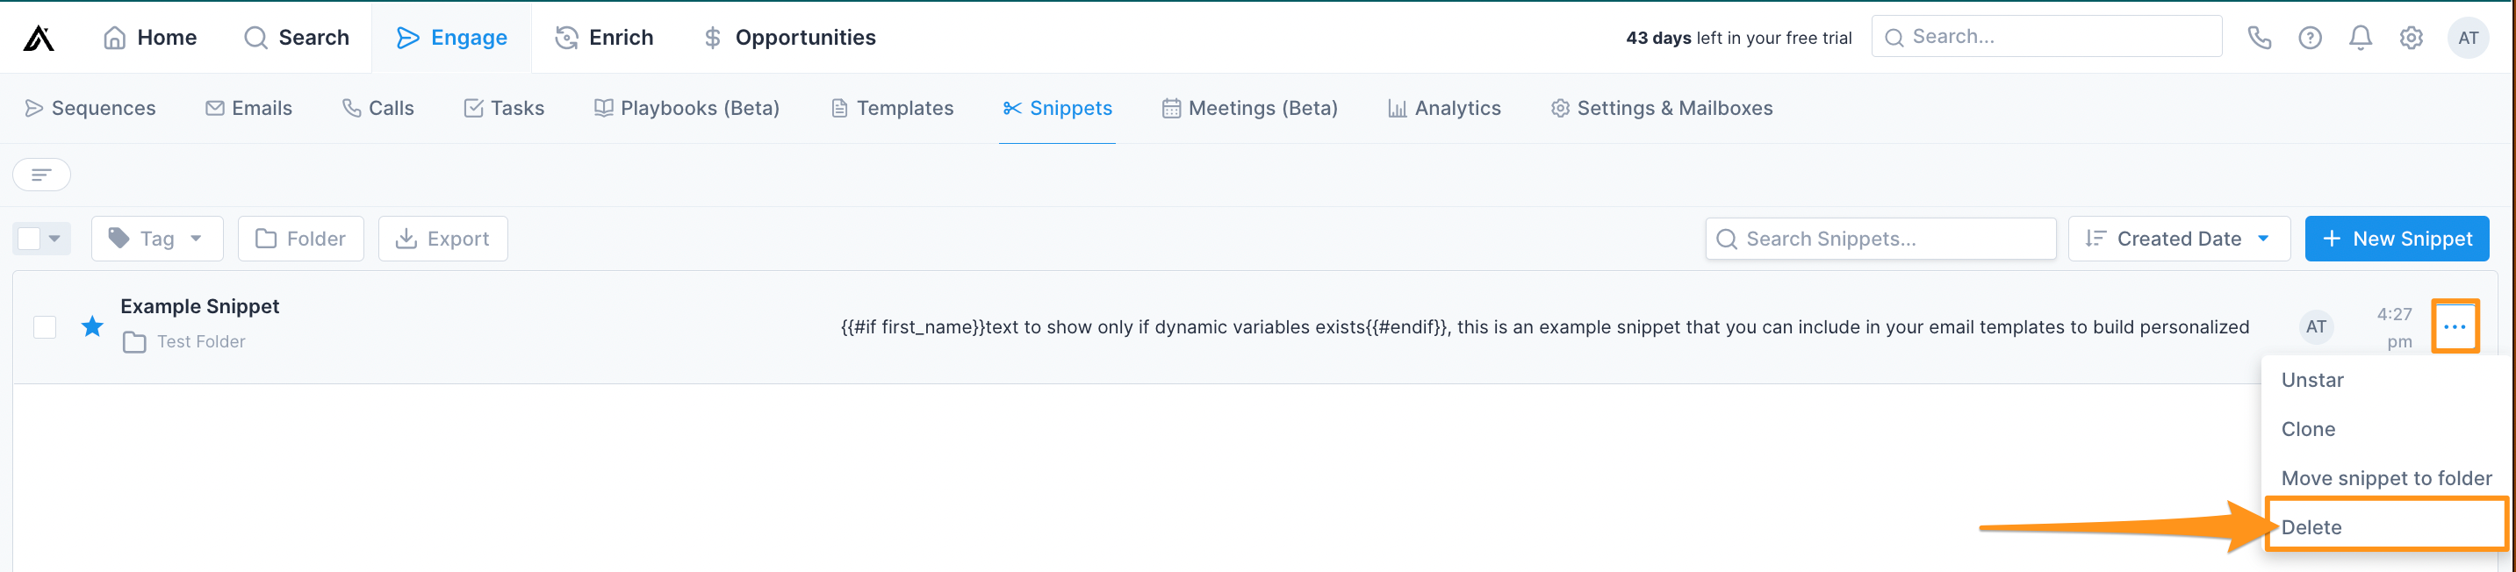Viewport: 2516px width, 572px height.
Task: Open the Tag dropdown
Action: click(x=157, y=238)
